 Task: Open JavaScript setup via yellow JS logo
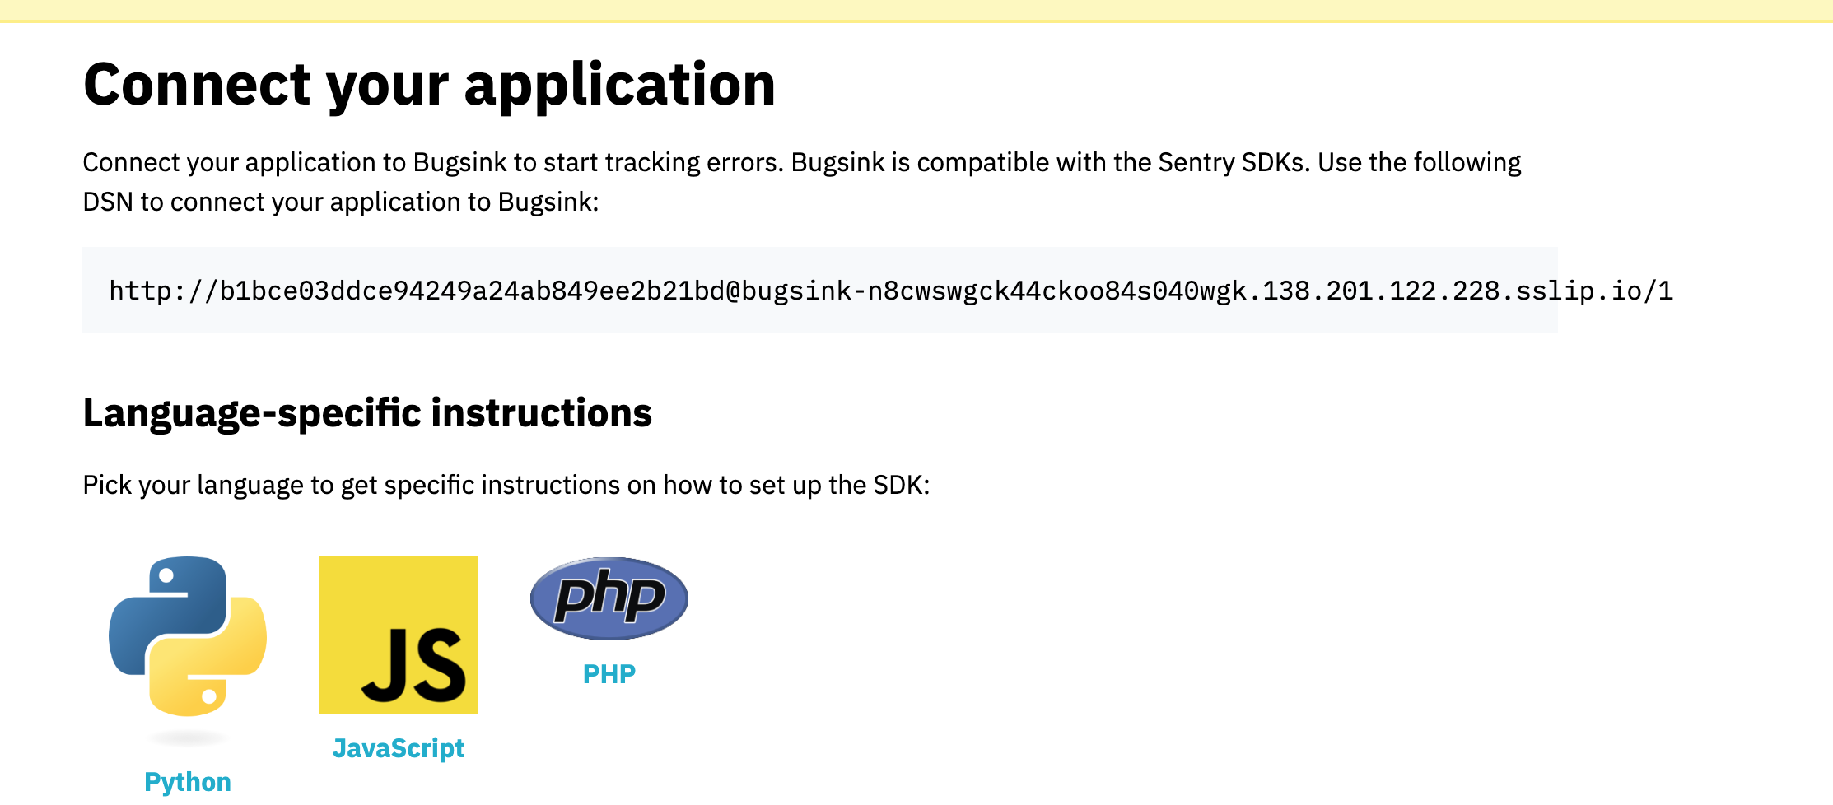(399, 635)
